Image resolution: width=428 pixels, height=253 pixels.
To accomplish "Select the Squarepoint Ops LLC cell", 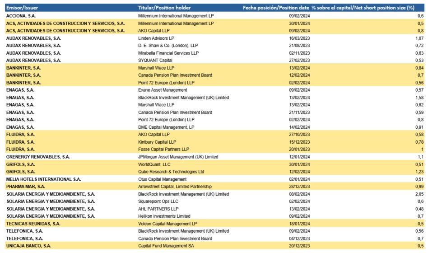I will click(x=158, y=201).
